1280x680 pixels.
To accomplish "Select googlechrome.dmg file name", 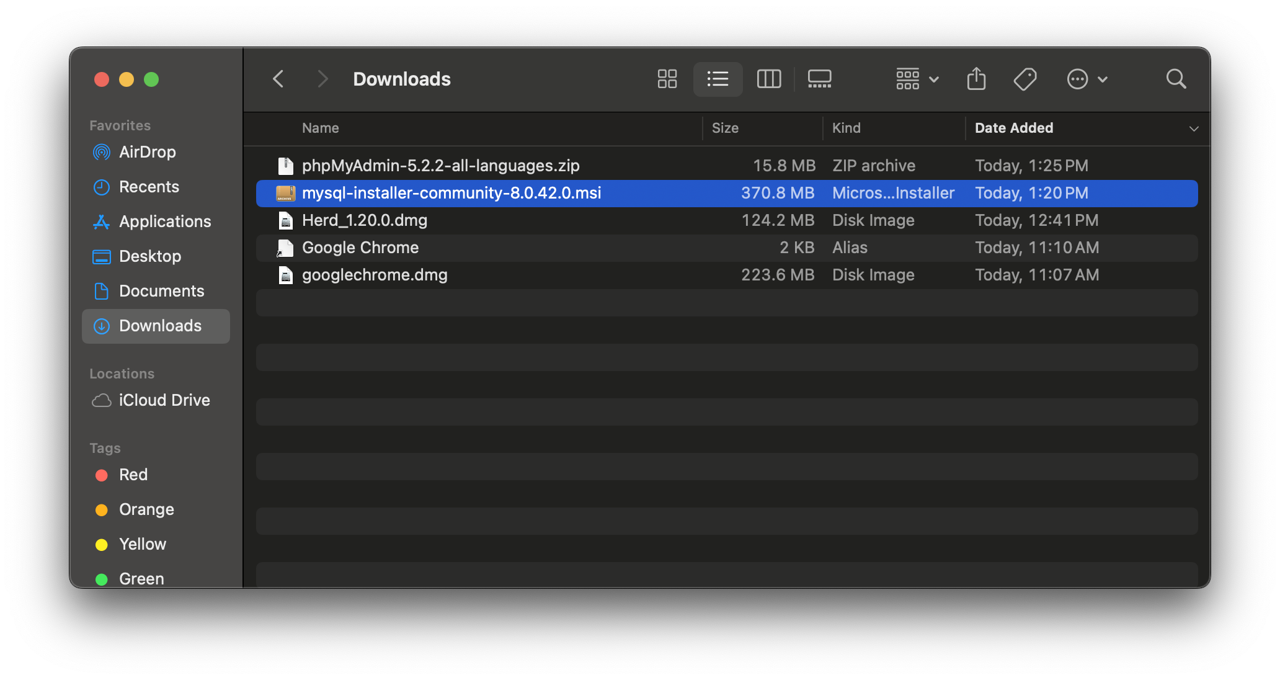I will click(x=375, y=275).
